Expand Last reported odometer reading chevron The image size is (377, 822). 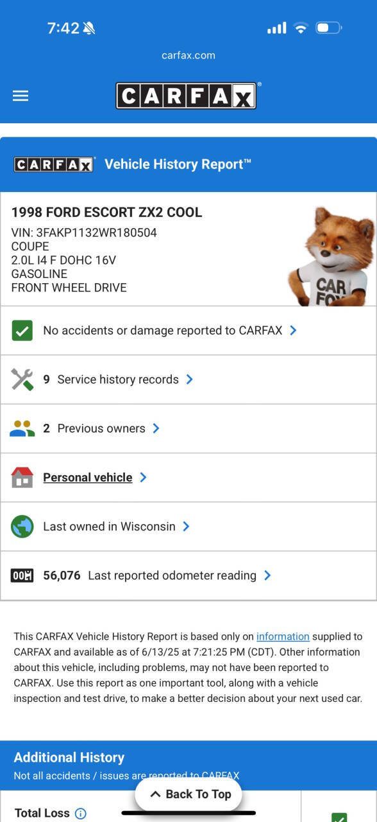coord(267,575)
